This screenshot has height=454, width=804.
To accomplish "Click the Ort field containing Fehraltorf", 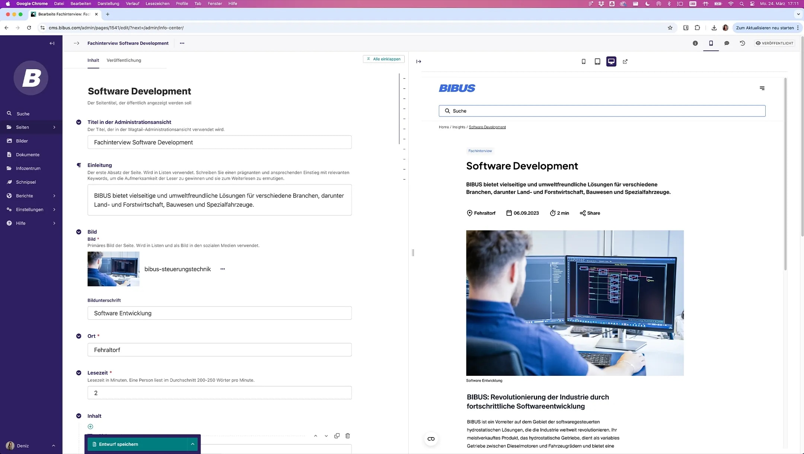I will pos(220,350).
